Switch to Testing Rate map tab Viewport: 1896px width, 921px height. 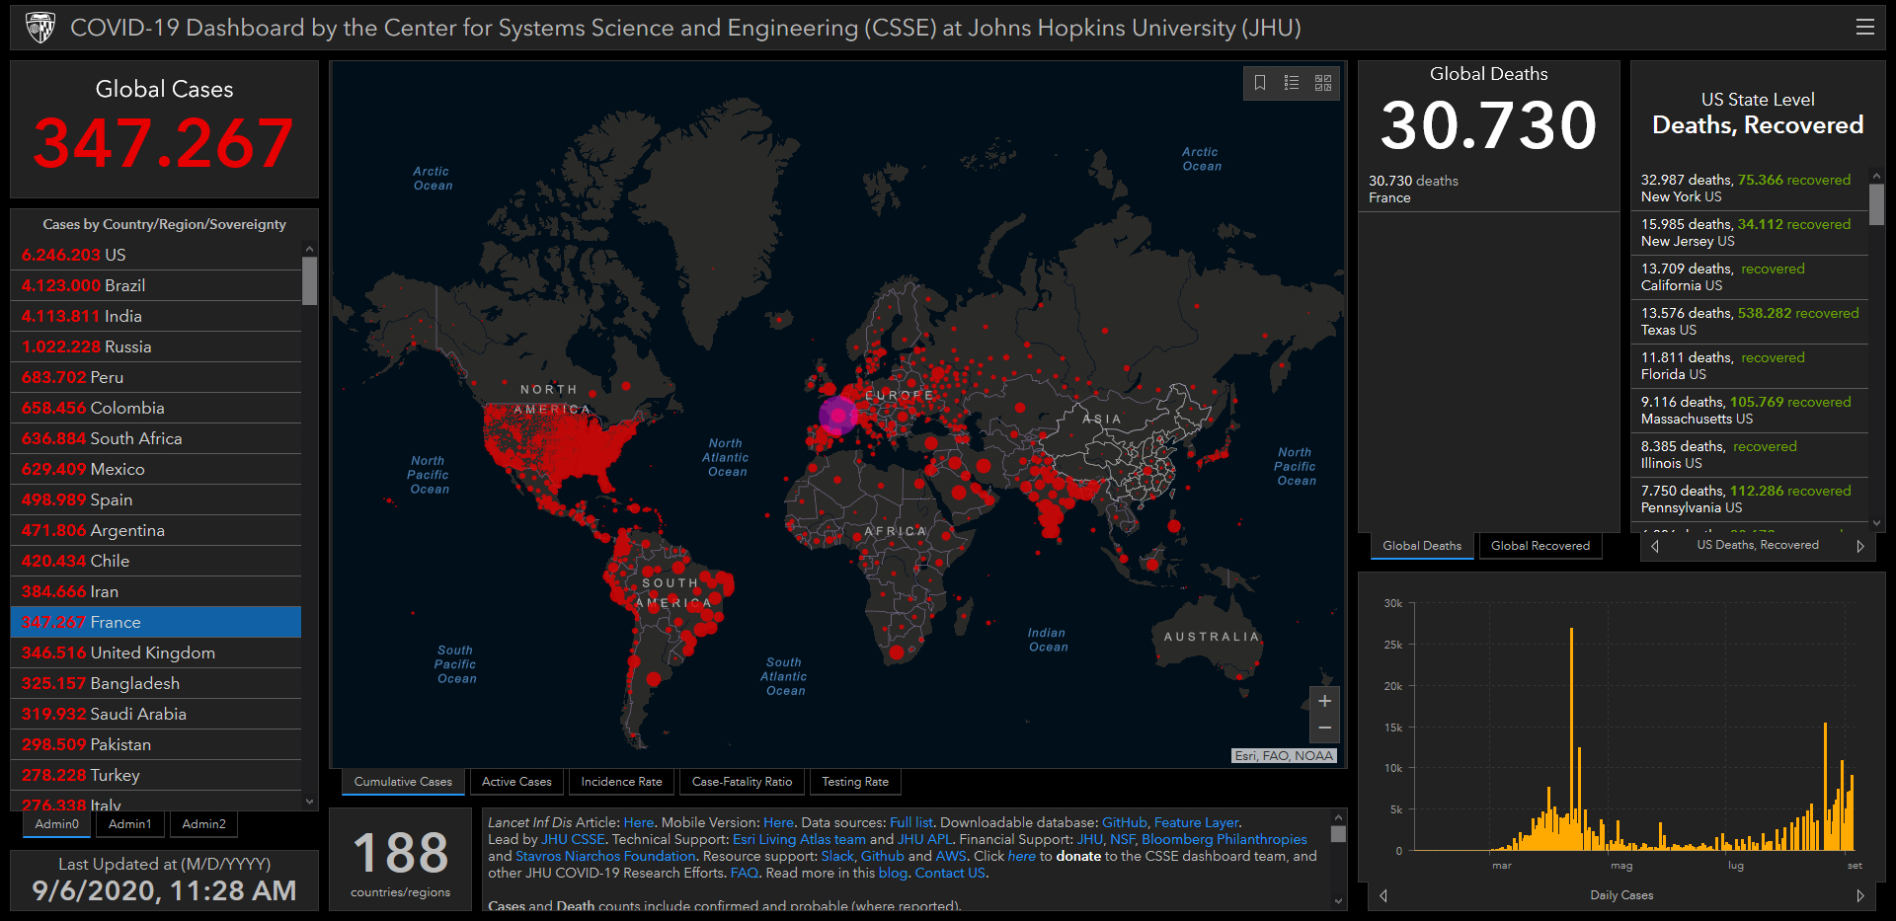[x=855, y=782]
